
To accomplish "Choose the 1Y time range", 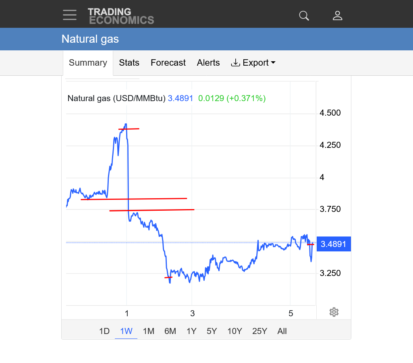I will 191,331.
